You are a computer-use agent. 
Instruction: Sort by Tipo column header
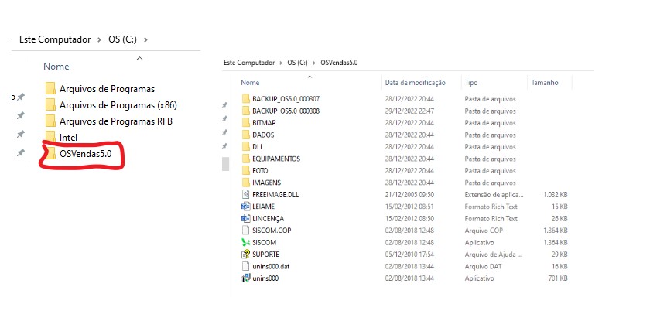[x=471, y=83]
